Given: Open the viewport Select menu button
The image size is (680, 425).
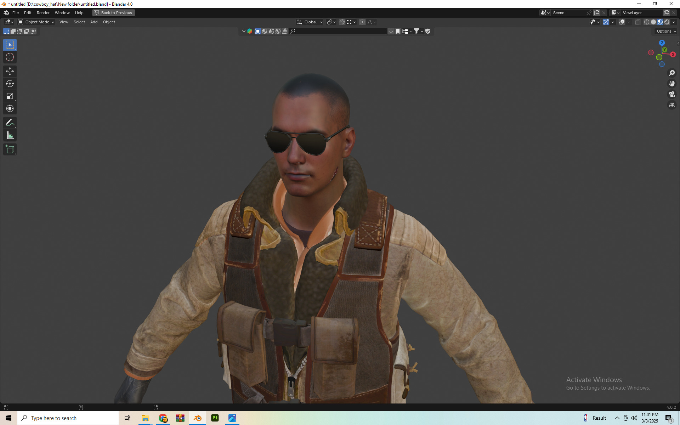Looking at the screenshot, I should [79, 22].
